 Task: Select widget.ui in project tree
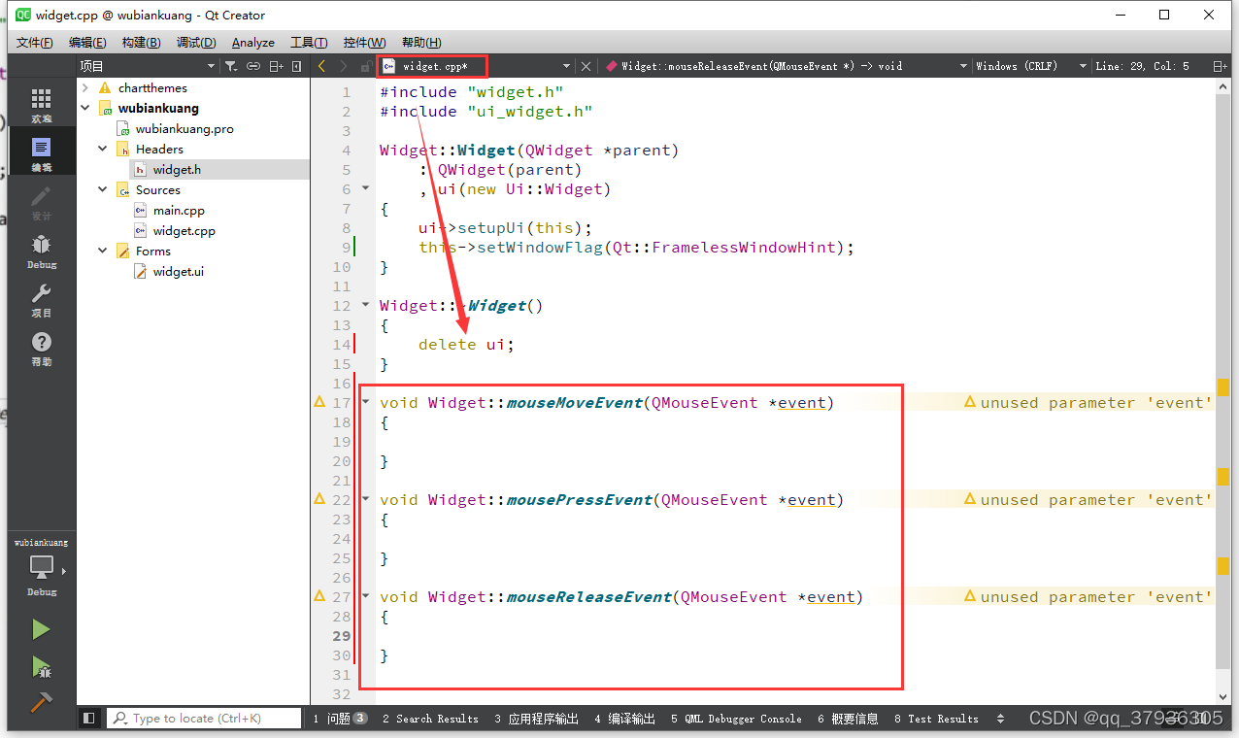point(179,271)
